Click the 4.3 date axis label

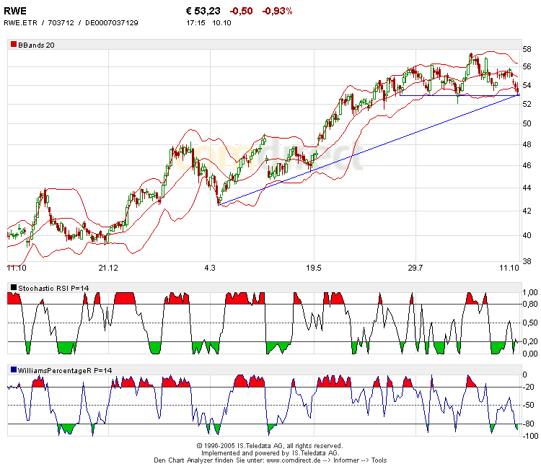pos(210,268)
